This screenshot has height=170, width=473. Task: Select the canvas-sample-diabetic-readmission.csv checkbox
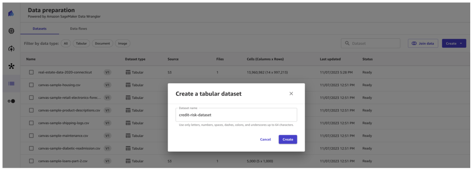point(31,148)
